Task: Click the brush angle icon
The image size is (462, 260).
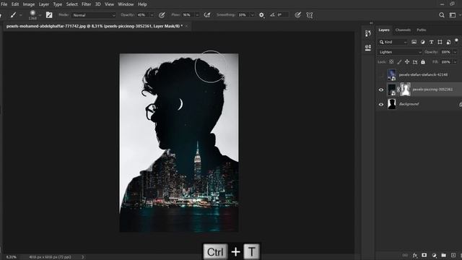Action: coord(273,14)
